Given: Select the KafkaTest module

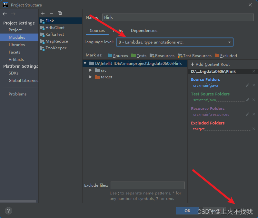Looking at the screenshot, I should [x=60, y=35].
